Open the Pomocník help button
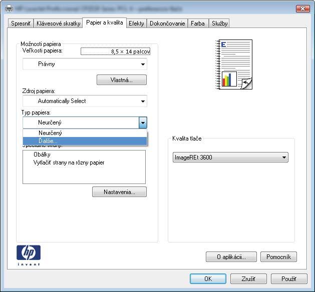 [278, 257]
